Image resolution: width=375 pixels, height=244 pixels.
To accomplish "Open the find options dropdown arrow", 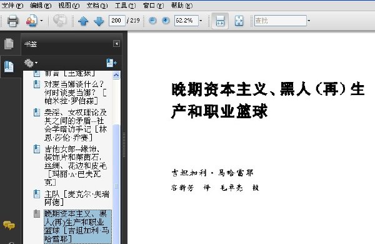I will [309, 21].
